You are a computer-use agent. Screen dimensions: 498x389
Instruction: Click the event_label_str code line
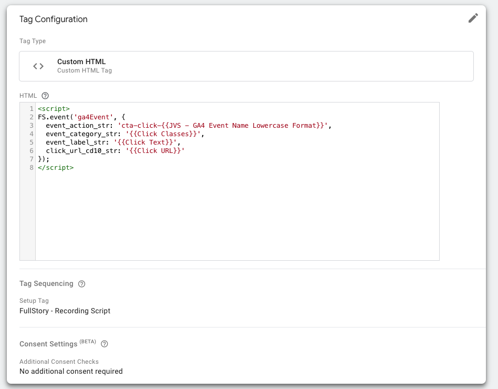tap(113, 142)
